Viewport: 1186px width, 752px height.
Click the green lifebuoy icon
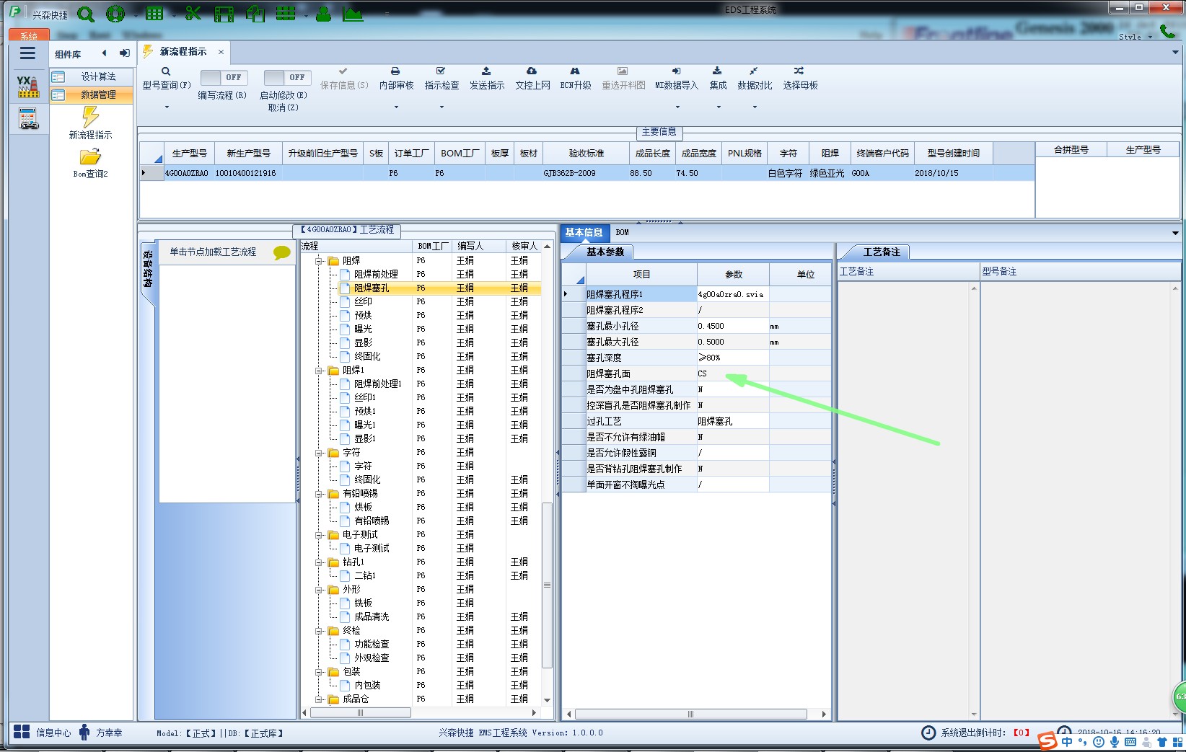[115, 14]
